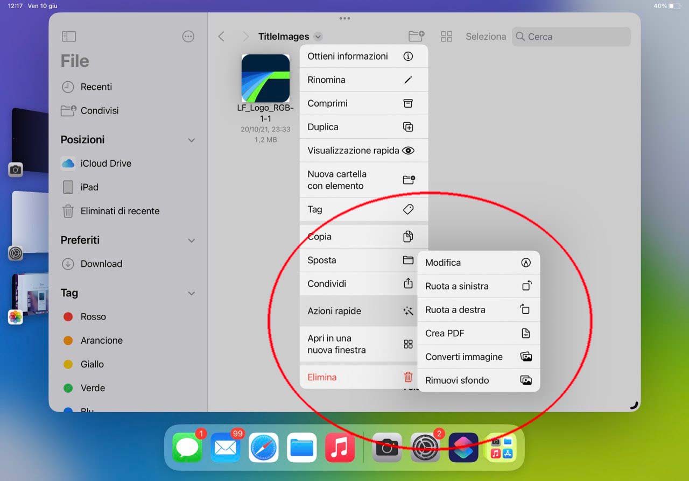Choose Rinomina in the context menu

coord(364,80)
